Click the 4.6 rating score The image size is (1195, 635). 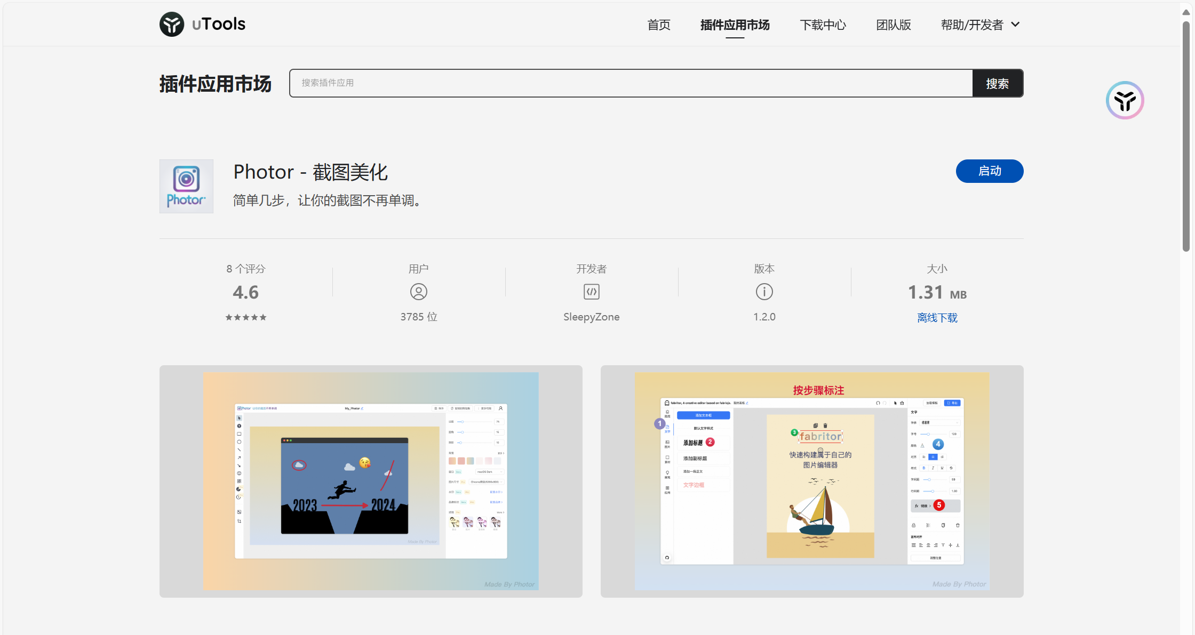(245, 292)
